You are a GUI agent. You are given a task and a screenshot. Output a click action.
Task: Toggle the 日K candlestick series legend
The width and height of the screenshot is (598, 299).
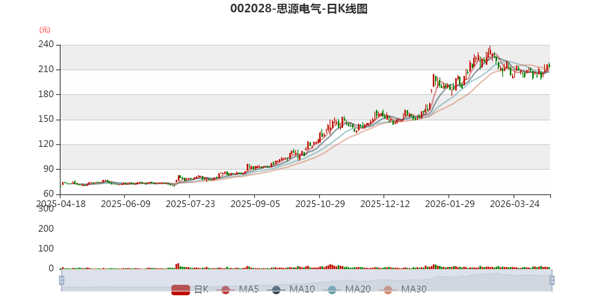[x=190, y=289]
